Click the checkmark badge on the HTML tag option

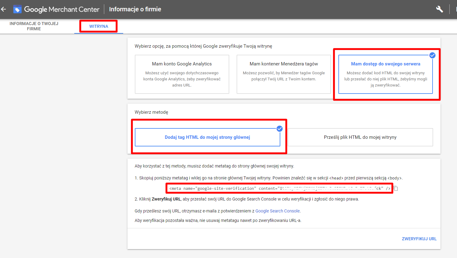[x=279, y=129]
